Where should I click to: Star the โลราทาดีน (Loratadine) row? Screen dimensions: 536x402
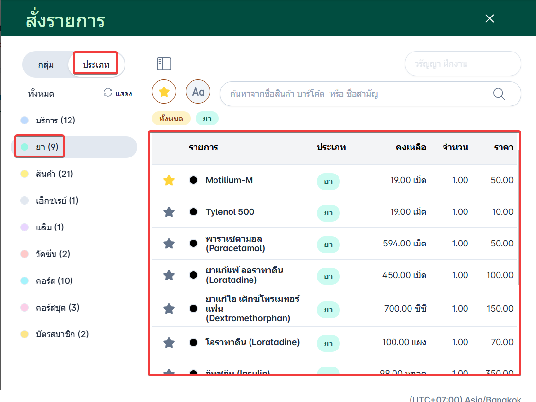[169, 343]
